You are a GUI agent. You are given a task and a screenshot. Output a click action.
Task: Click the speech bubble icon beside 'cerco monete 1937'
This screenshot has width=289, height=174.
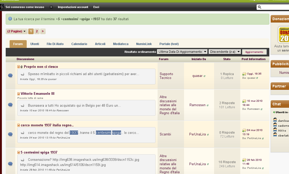tap(10, 134)
